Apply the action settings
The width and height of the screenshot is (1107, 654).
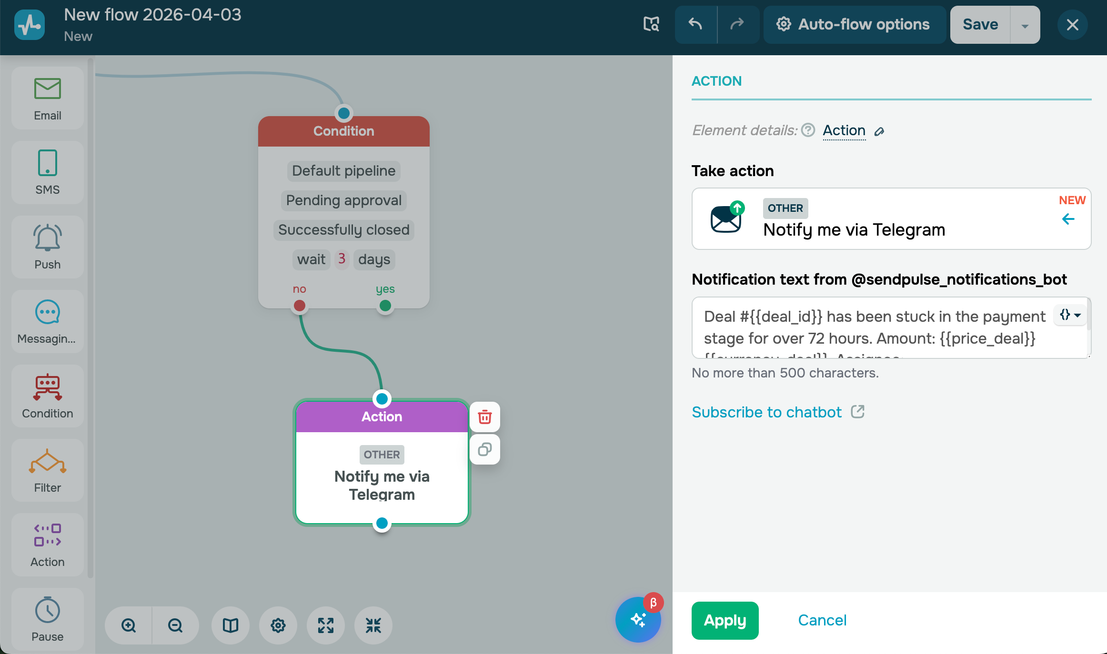725,620
